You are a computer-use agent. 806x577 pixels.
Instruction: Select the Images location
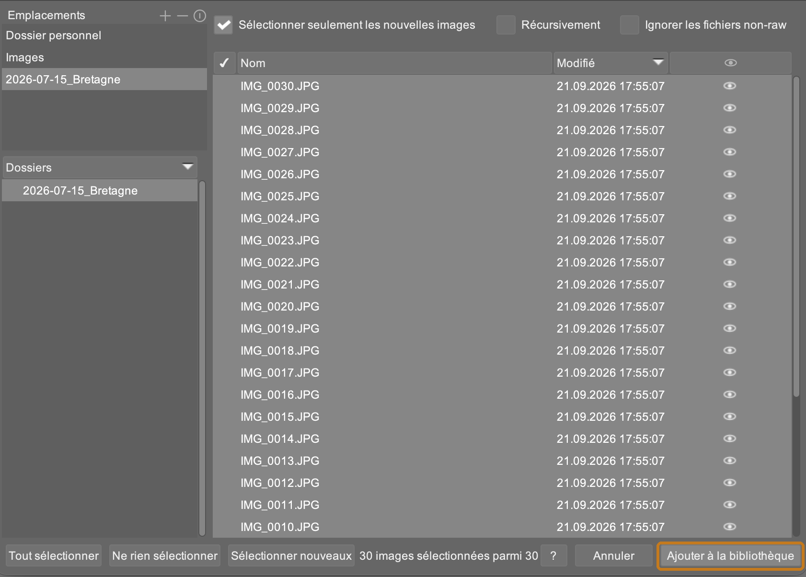click(104, 58)
